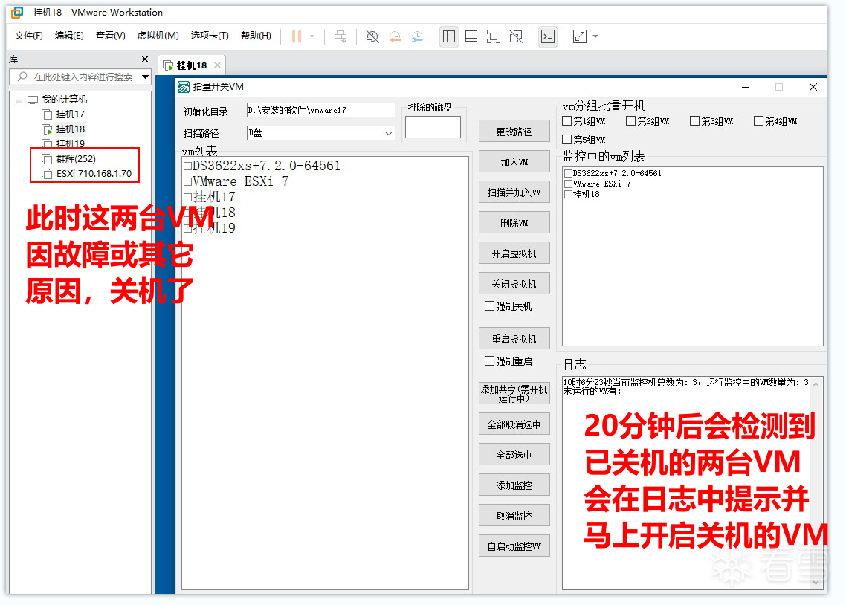Select the 挂机17 VM in the library tree
The image size is (846, 605).
pyautogui.click(x=70, y=114)
